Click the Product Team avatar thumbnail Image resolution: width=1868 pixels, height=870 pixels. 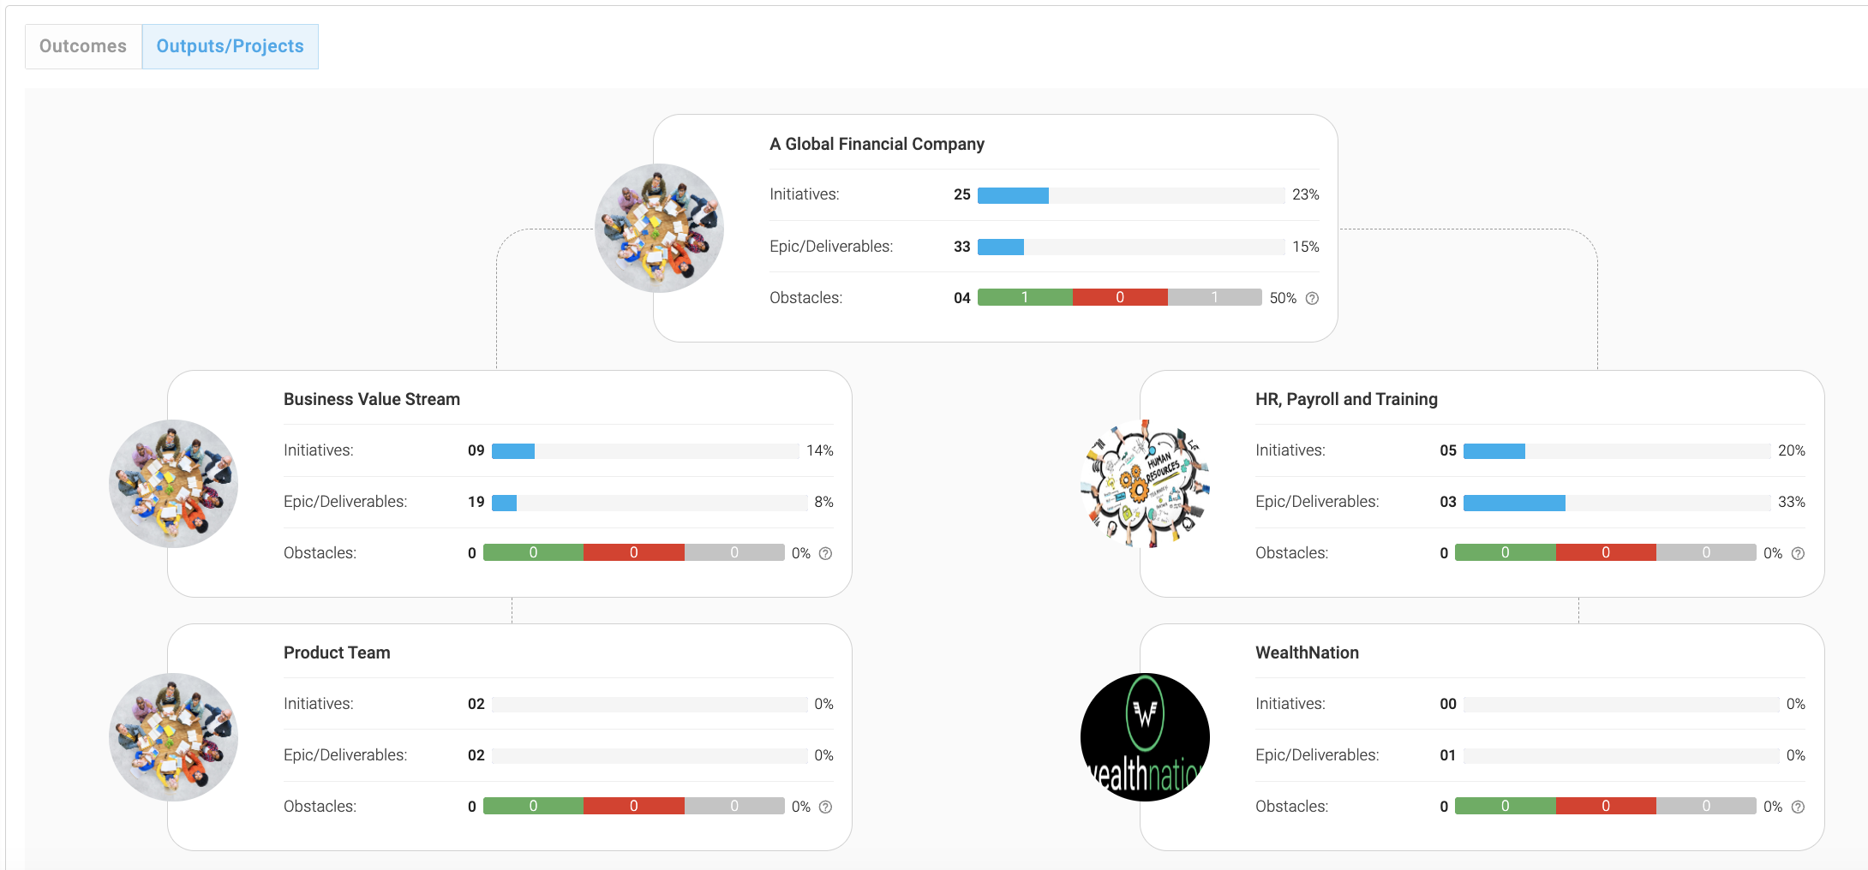coord(173,737)
